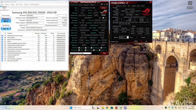
Task: Toggle DirectML checkbox
Action: 101,48
